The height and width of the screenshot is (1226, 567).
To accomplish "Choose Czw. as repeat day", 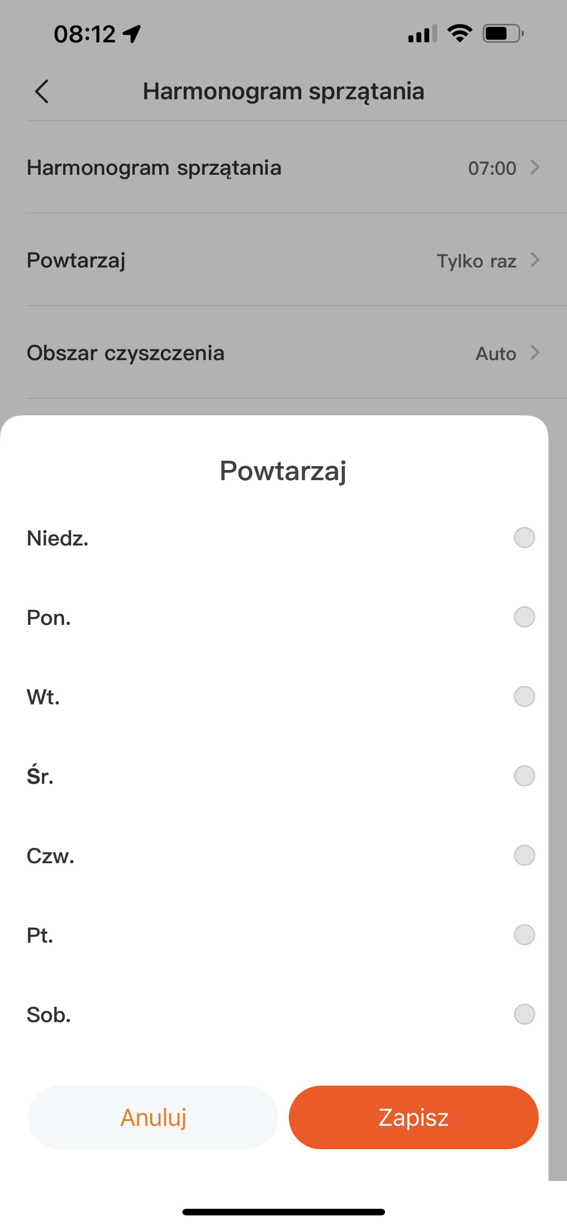I will pos(524,856).
